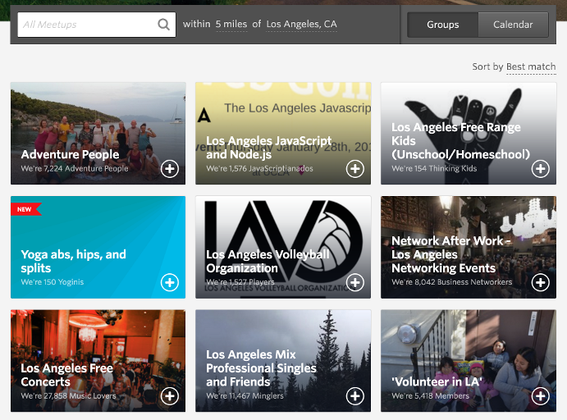Open Los Angeles Volleyball Organization title
Viewport: 567px width, 420px height.
point(267,262)
